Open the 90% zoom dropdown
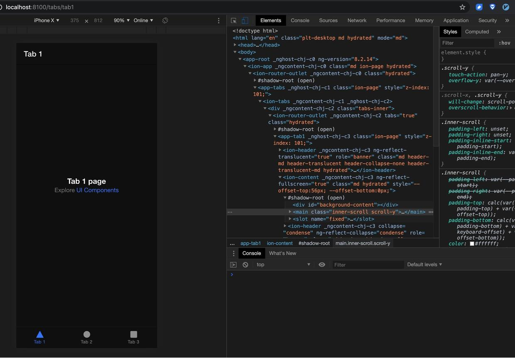This screenshot has height=358, width=515. tap(122, 20)
